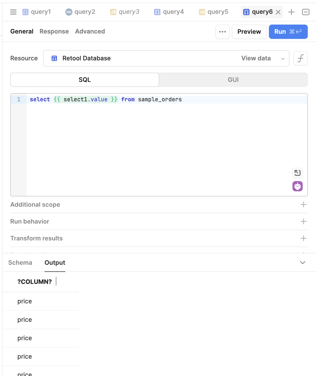The image size is (316, 376).
Task: Expand the Run behavior section
Action: pyautogui.click(x=303, y=222)
